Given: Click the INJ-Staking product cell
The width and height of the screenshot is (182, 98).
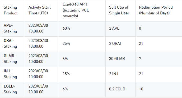Looking at the screenshot, I should click(x=10, y=74).
